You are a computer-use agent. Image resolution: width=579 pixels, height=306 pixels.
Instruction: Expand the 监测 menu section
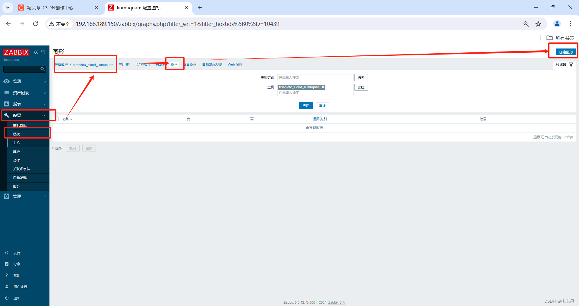coord(45,82)
